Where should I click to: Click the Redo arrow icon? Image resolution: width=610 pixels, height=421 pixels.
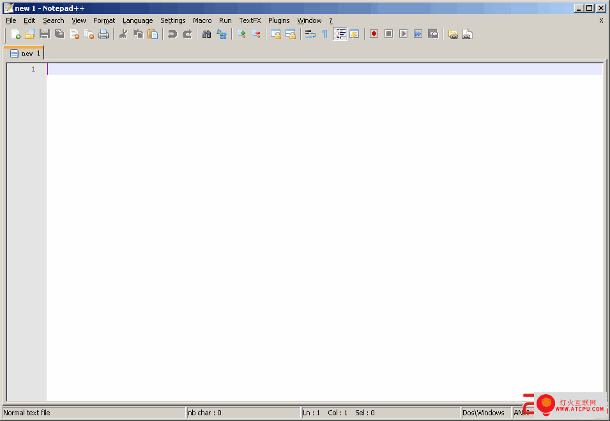click(x=187, y=34)
